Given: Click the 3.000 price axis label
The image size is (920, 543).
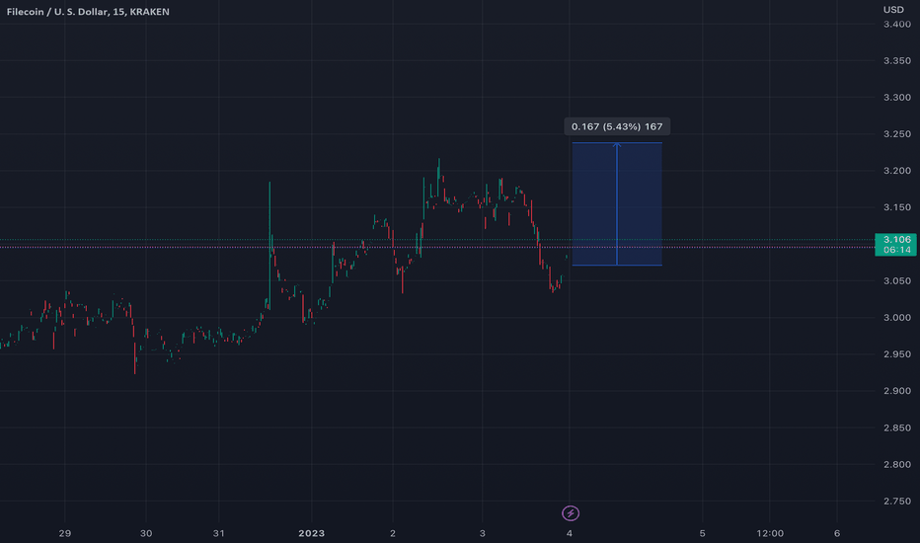Looking at the screenshot, I should [897, 318].
